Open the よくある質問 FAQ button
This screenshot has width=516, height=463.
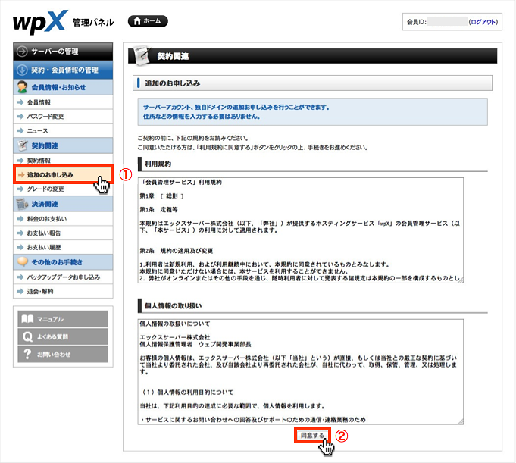(x=63, y=336)
